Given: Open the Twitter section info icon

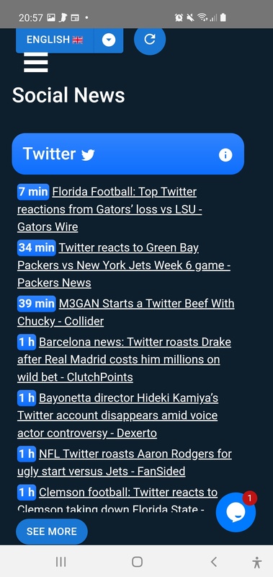Looking at the screenshot, I should tap(225, 155).
